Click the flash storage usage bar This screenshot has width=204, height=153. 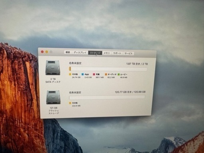107,98
